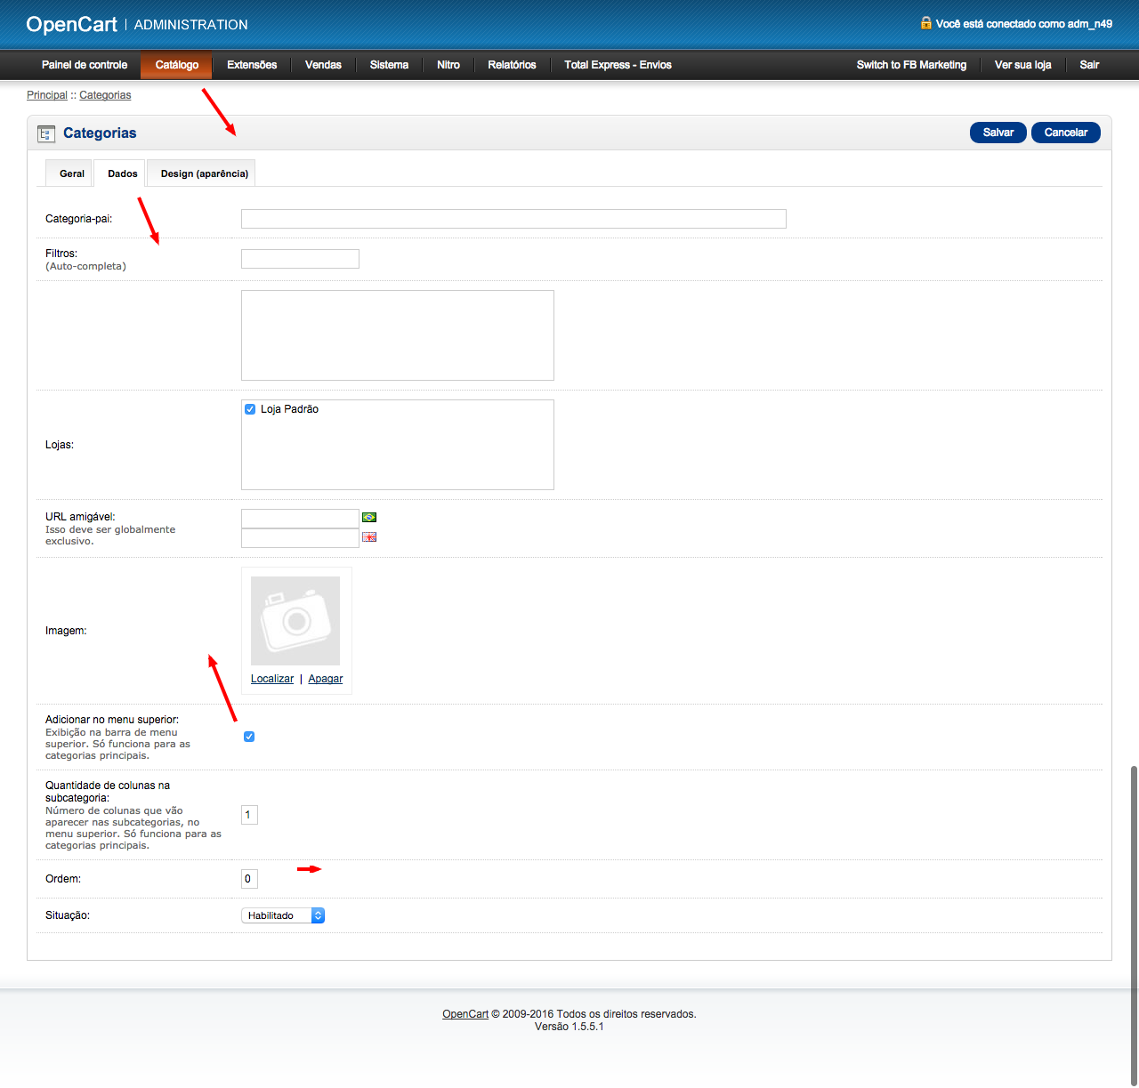Click the Categorias header list icon
Screen dimensions: 1139x1088
pos(45,133)
